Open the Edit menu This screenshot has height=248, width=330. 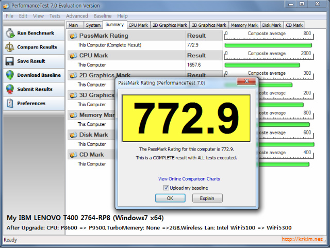click(23, 16)
